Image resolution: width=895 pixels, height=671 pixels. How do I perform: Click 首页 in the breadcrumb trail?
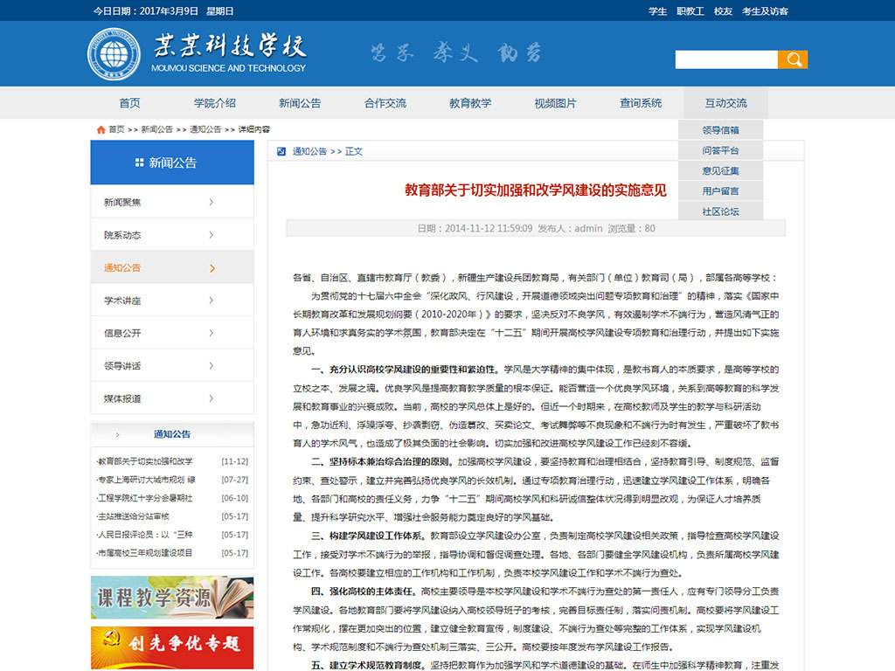(x=116, y=129)
